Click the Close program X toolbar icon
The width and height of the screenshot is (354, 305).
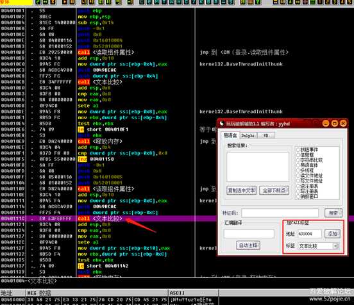click(53, 2)
